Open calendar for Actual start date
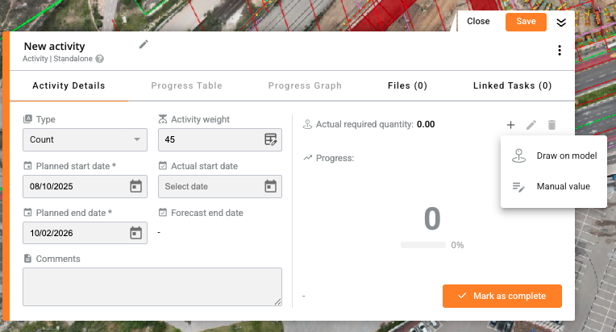This screenshot has width=616, height=332. [271, 186]
